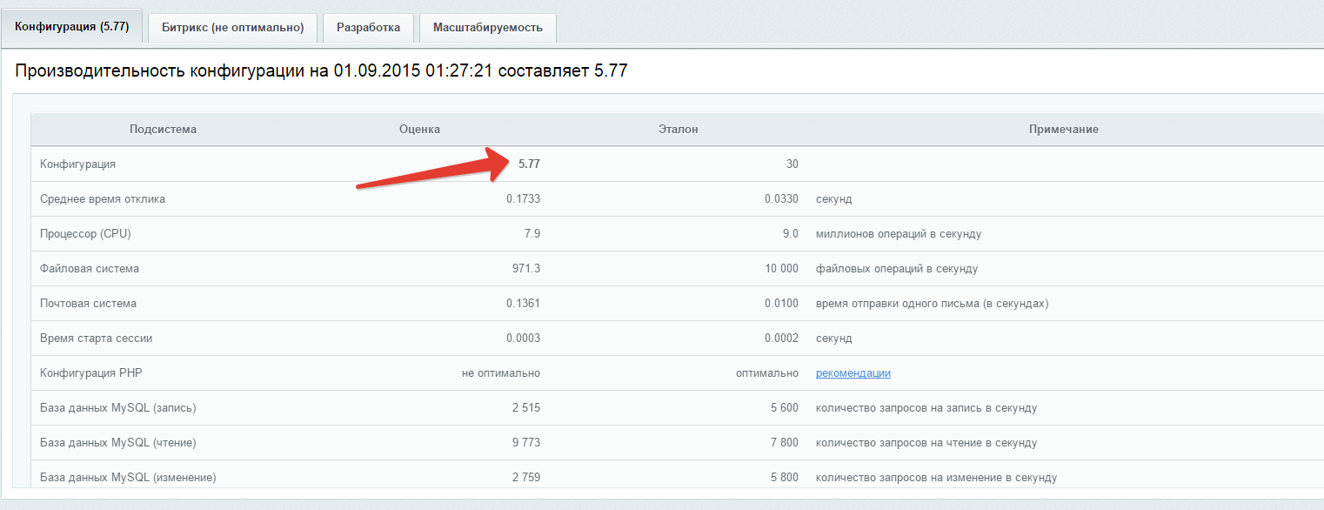Select the bold 5.77 configuration score
The height and width of the screenshot is (510, 1324).
529,164
